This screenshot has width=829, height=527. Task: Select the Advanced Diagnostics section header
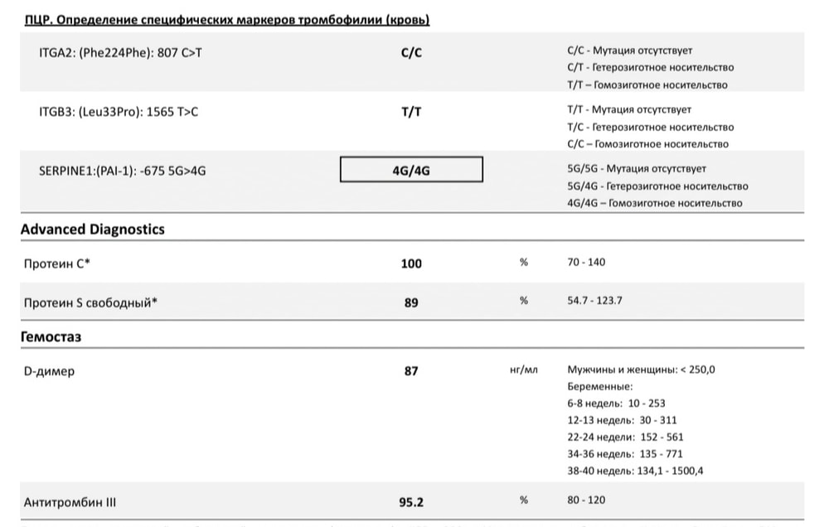tap(93, 230)
